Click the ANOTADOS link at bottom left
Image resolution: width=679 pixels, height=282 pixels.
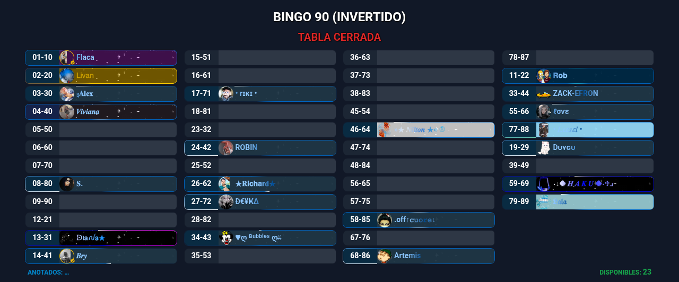coord(48,272)
